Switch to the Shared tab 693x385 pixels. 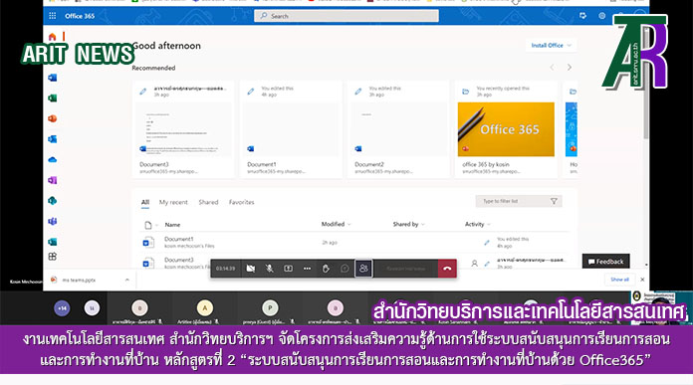(x=208, y=202)
